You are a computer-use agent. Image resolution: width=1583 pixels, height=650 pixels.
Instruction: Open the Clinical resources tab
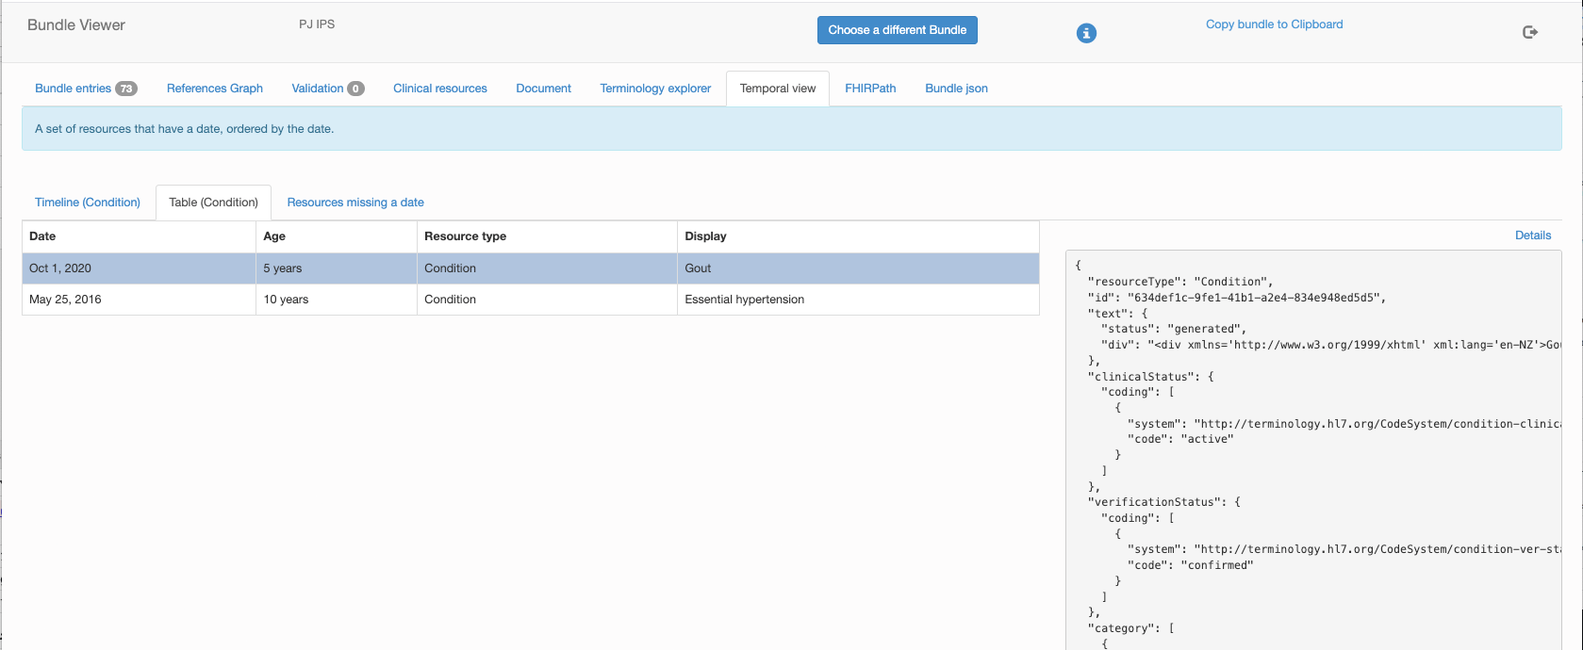(440, 89)
